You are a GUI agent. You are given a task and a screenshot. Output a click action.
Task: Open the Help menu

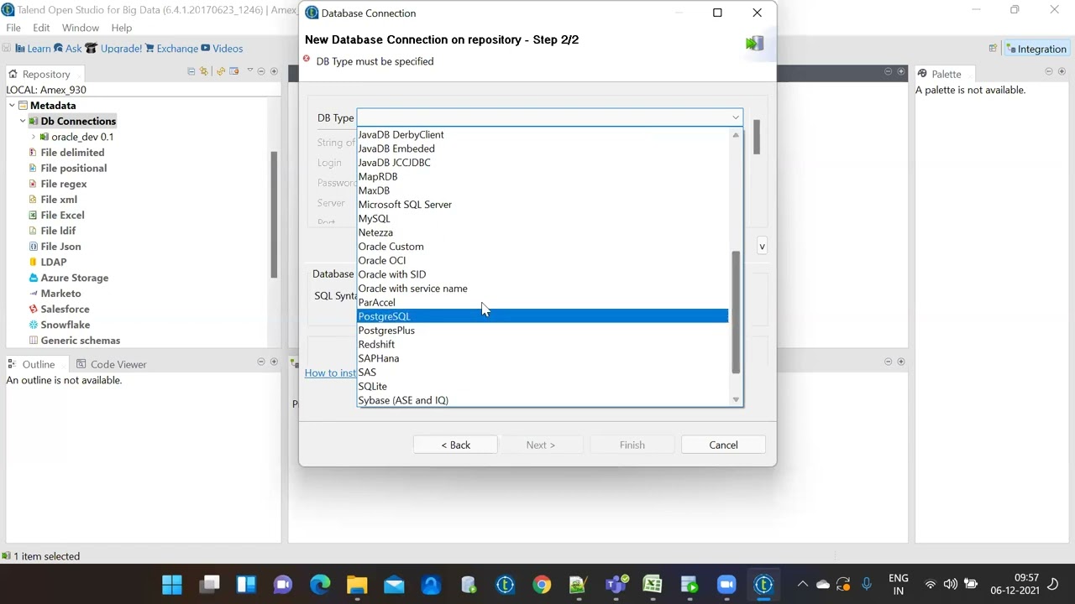122,28
